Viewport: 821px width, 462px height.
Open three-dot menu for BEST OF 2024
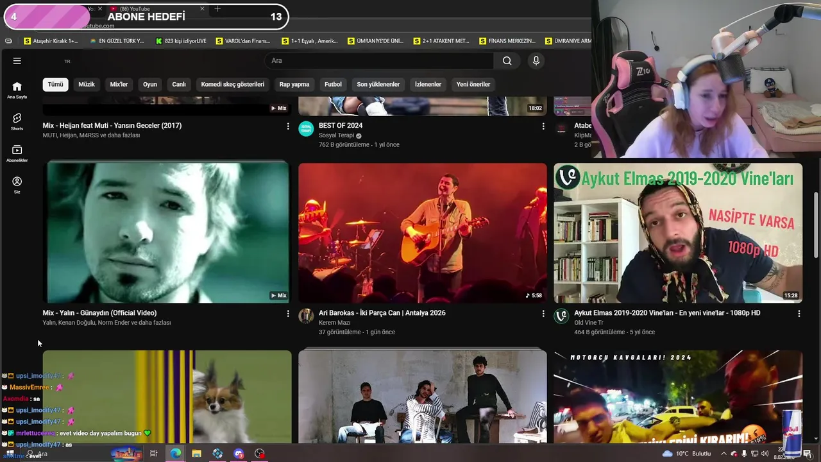[543, 126]
